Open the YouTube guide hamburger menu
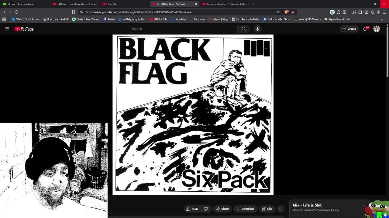Viewport: 389px width, 218px height. tap(7, 29)
